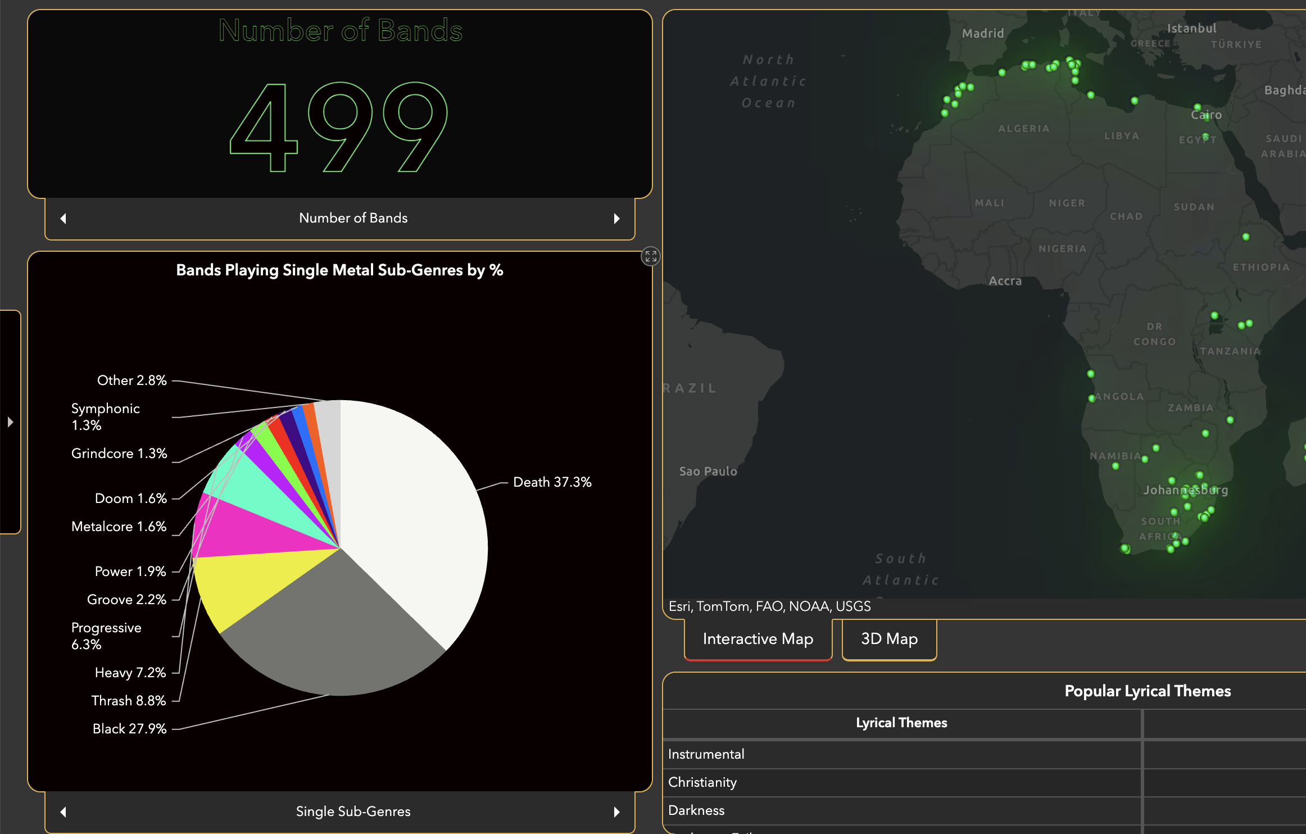Go to next Number of Bands slide
The image size is (1306, 834).
coord(616,218)
